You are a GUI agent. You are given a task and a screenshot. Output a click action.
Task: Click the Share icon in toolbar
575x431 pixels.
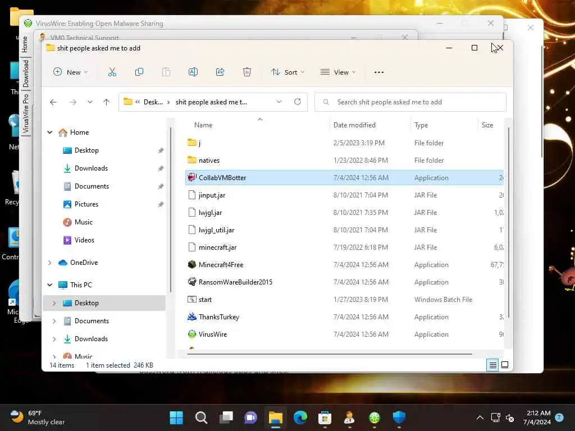220,72
